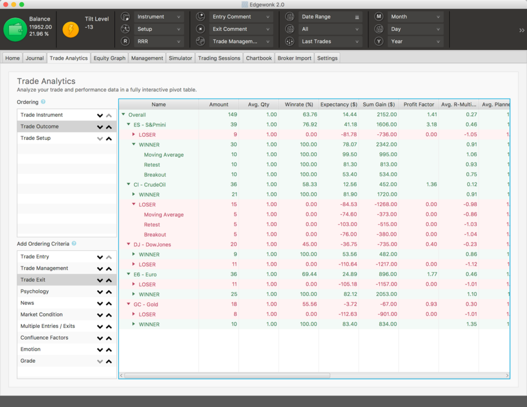Click the Entry Comment filter icon

coord(200,16)
